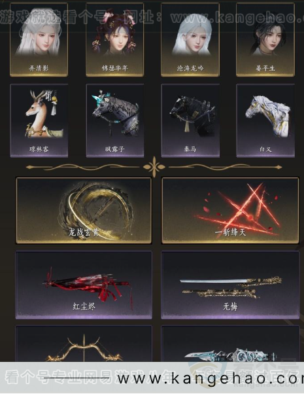The image size is (304, 394).
Task: Click the 龙战玄黄 text label
Action: click(x=84, y=232)
